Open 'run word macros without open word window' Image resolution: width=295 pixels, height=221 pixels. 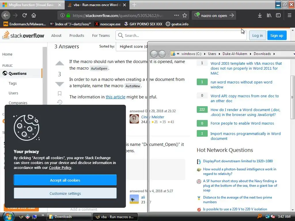coord(241,85)
